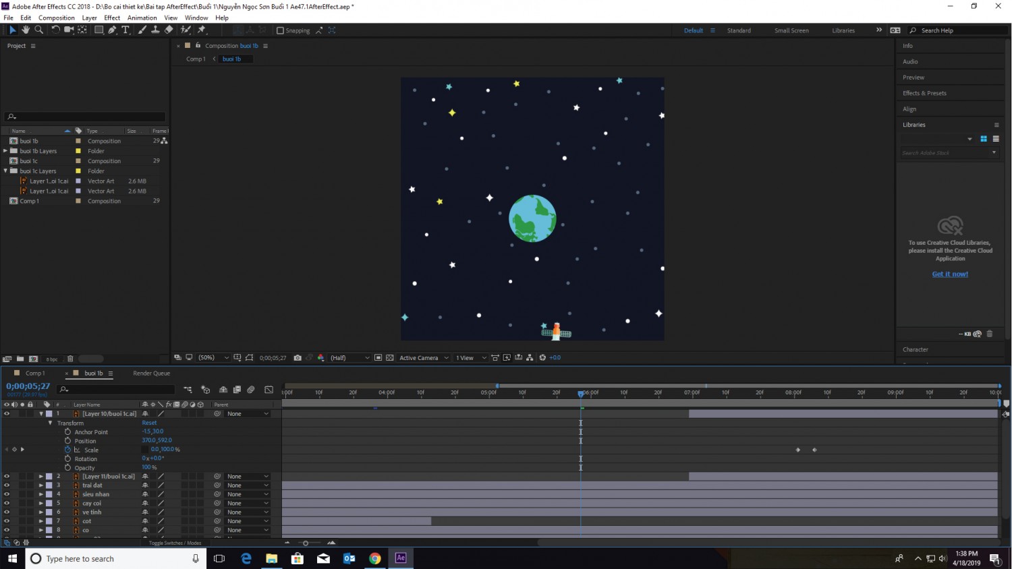Select the Rectangle shape tool
Viewport: 1012px width, 569px height.
(99, 30)
